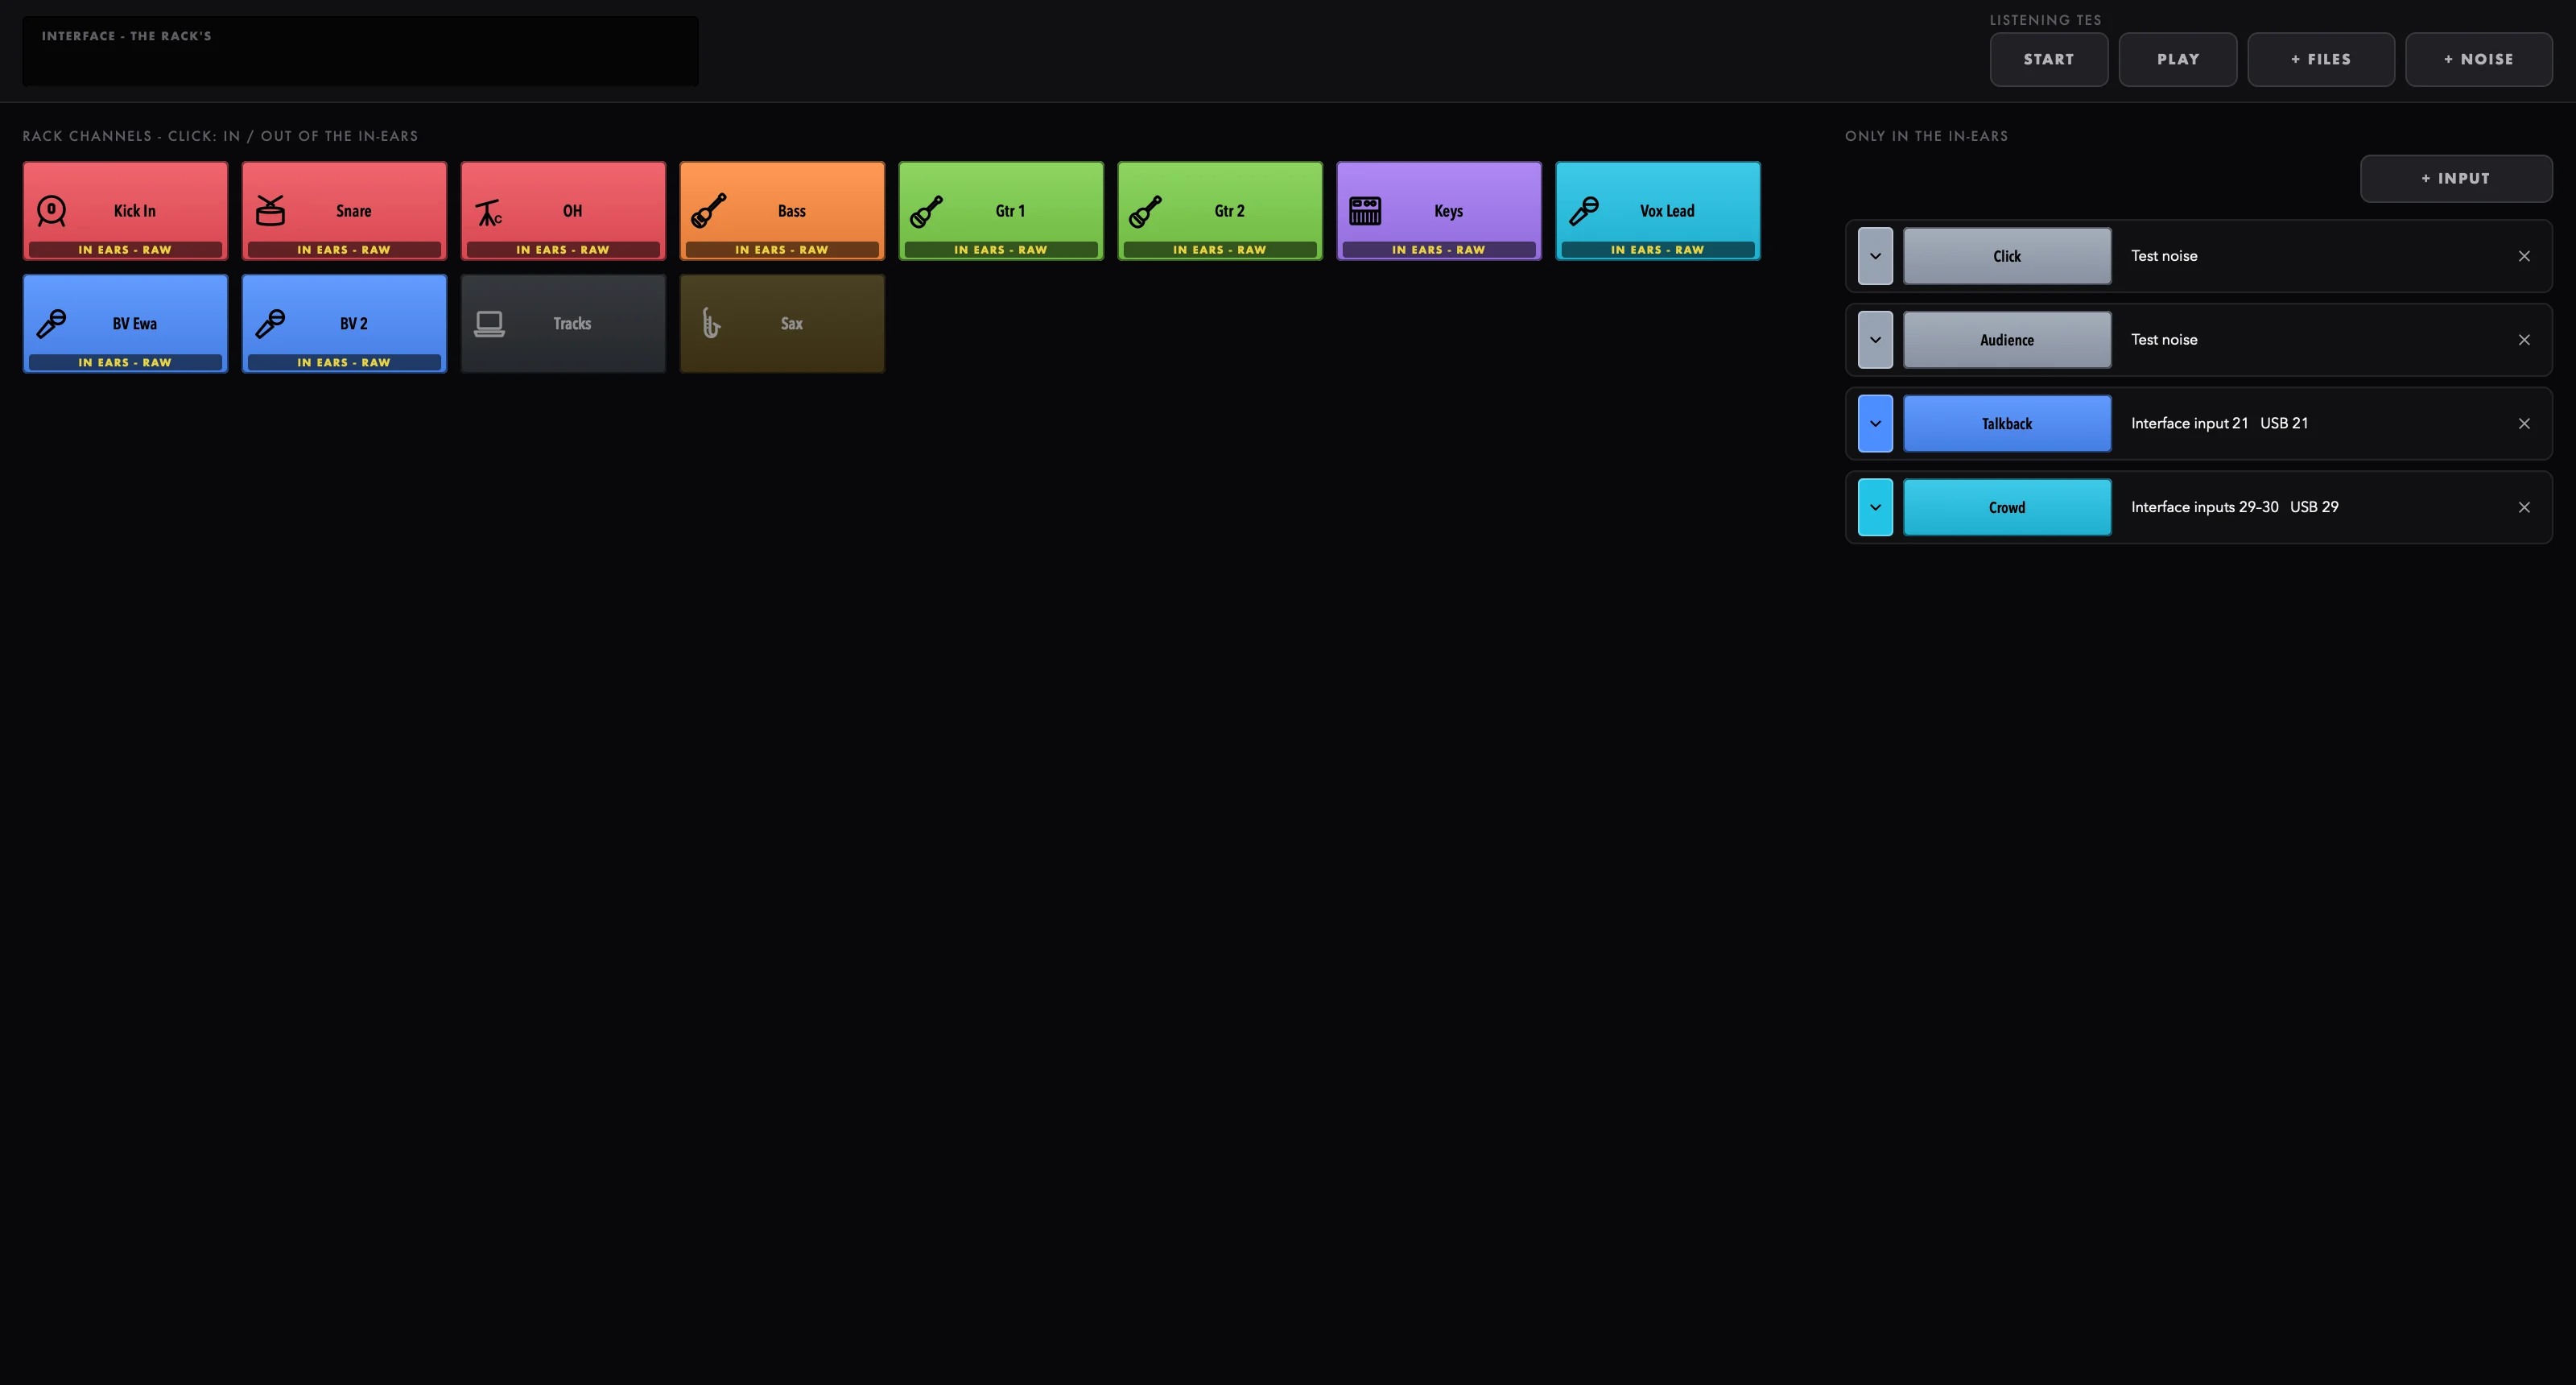Click the snare drum icon on Snare channel

click(270, 211)
